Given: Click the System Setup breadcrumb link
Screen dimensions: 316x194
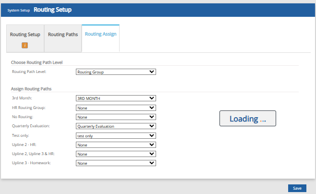Looking at the screenshot, I should pyautogui.click(x=18, y=10).
